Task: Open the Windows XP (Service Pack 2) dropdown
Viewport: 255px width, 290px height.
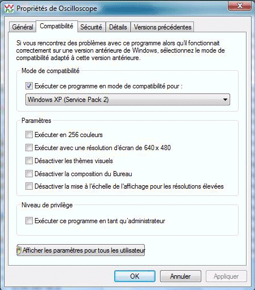Action: (128, 100)
